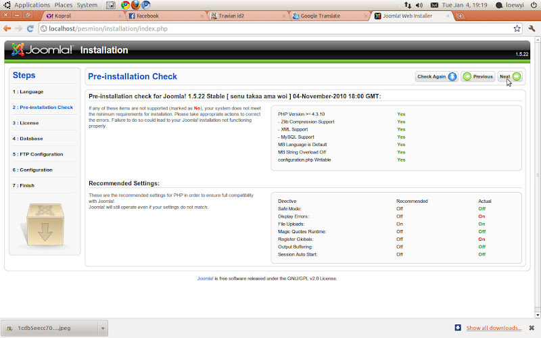Select step 6 : Configuration
Image resolution: width=541 pixels, height=338 pixels.
[32, 170]
